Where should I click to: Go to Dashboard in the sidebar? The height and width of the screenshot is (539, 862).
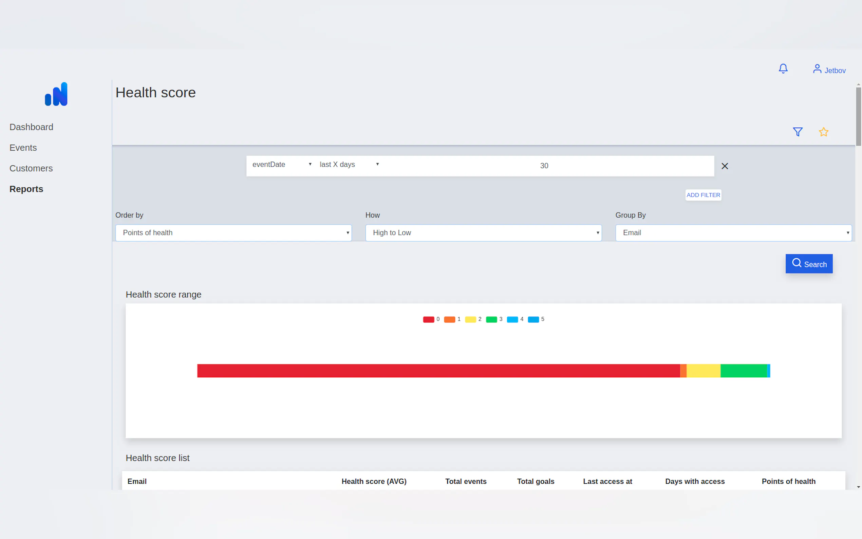[31, 127]
